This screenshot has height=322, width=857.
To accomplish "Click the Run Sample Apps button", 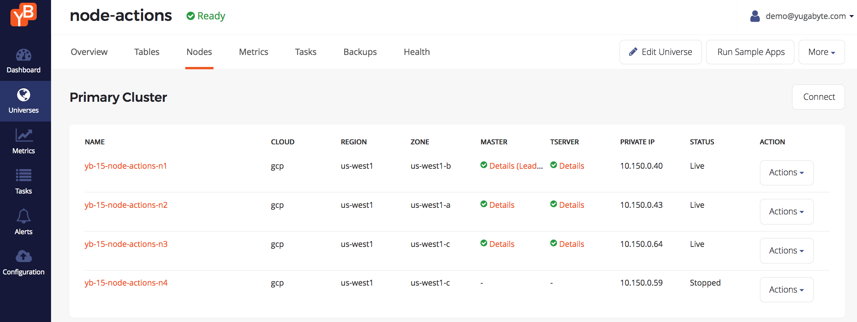I will (750, 52).
